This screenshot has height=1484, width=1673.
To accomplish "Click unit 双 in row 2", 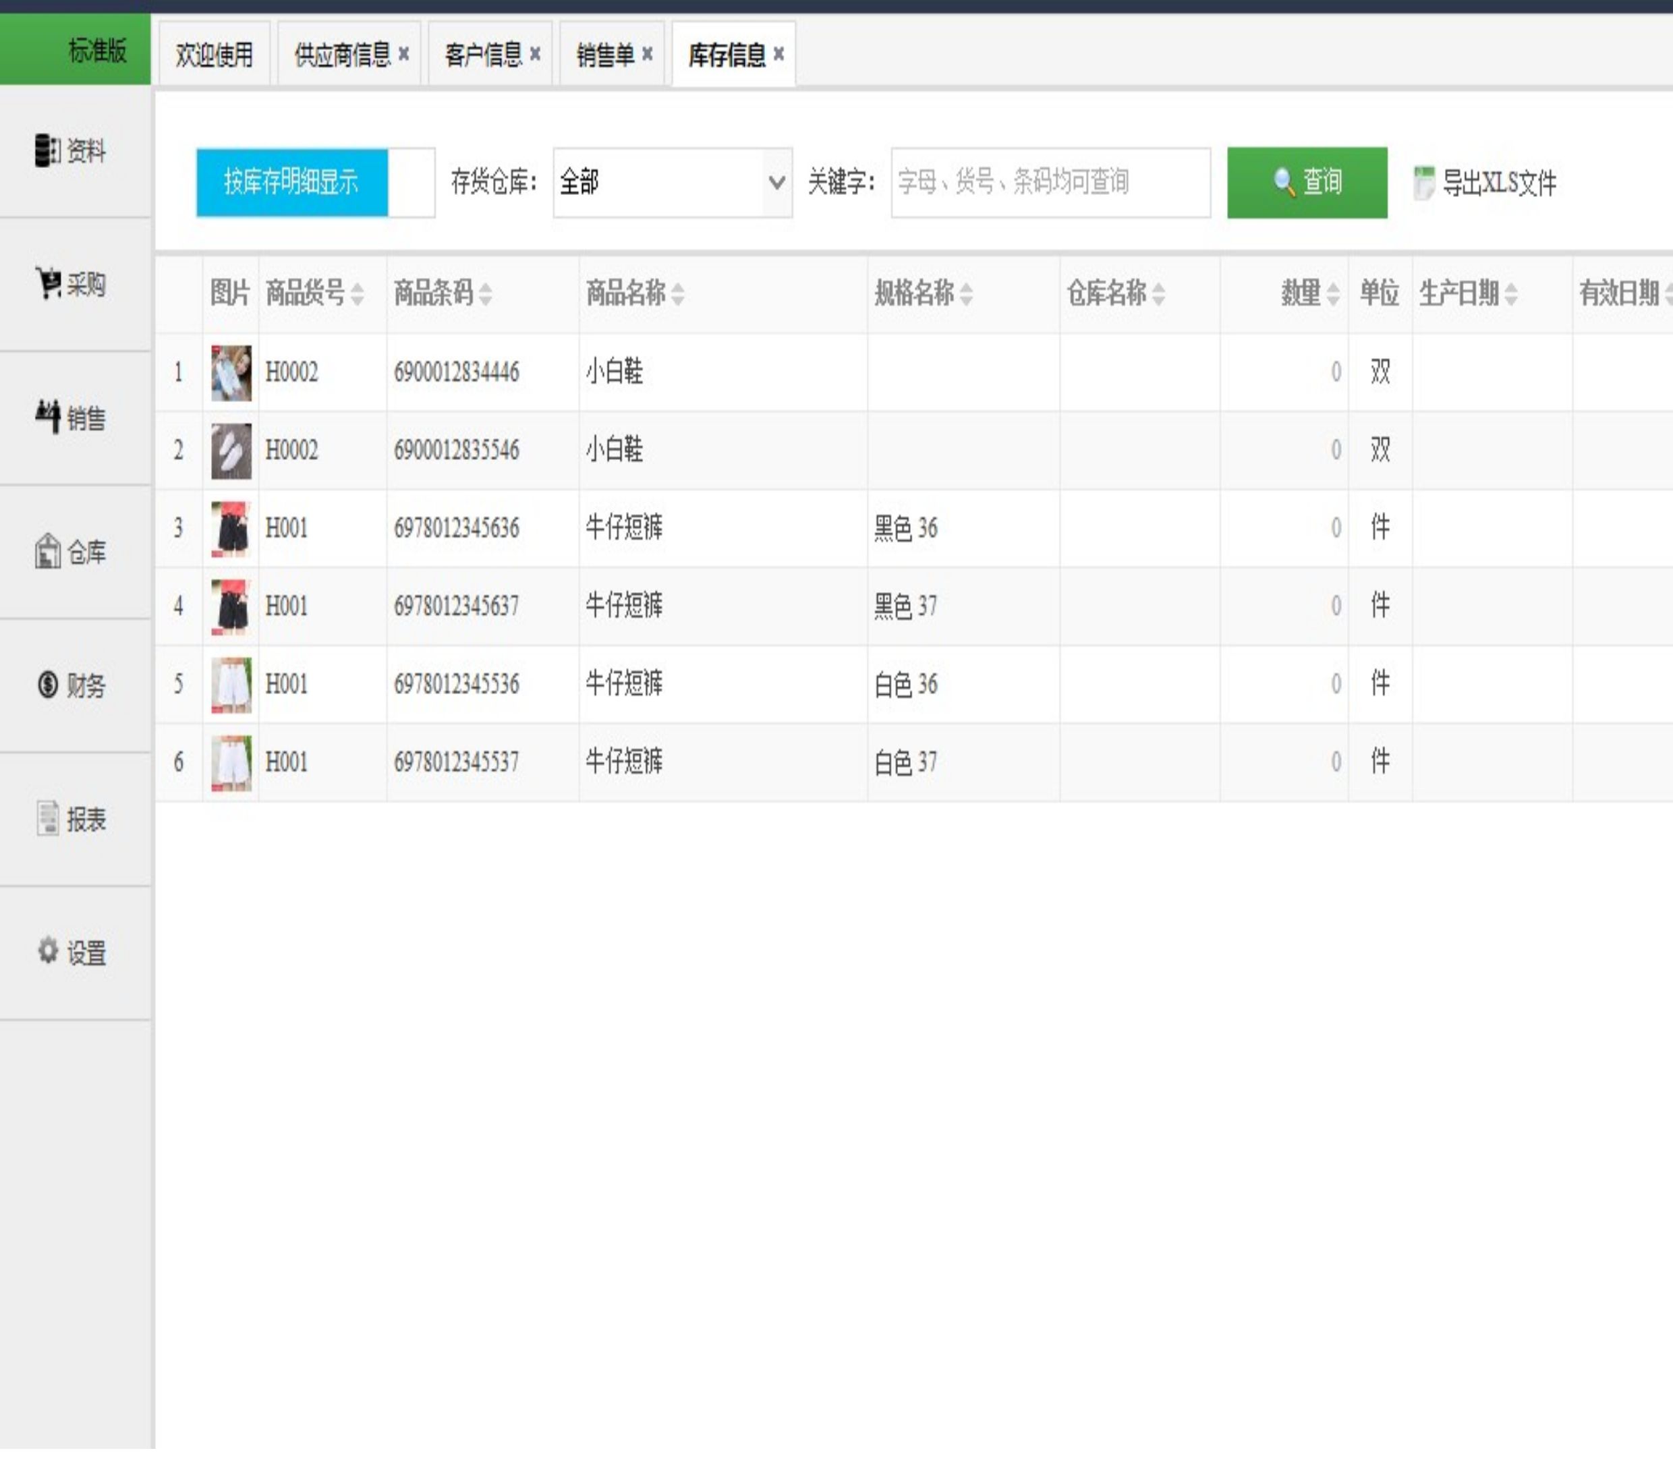I will [x=1380, y=450].
